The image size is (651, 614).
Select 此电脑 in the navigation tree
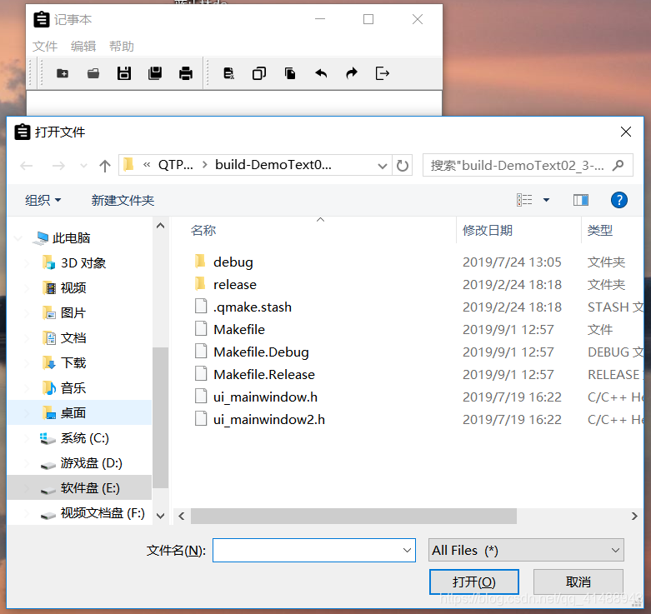click(71, 237)
